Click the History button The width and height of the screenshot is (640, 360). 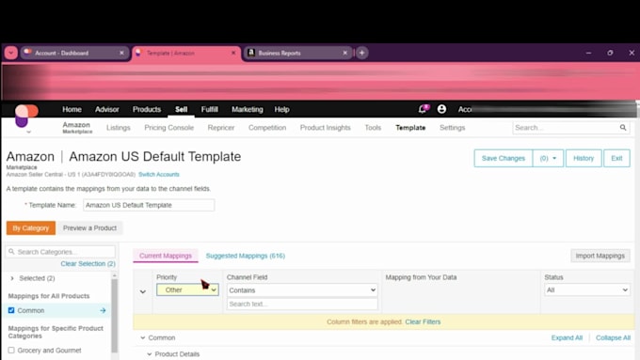pos(584,158)
